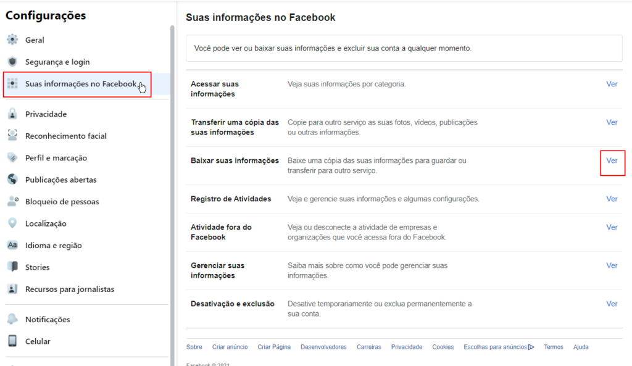The image size is (632, 366).
Task: Click the 'Veja suas informações por categoria' description
Action: tap(347, 84)
